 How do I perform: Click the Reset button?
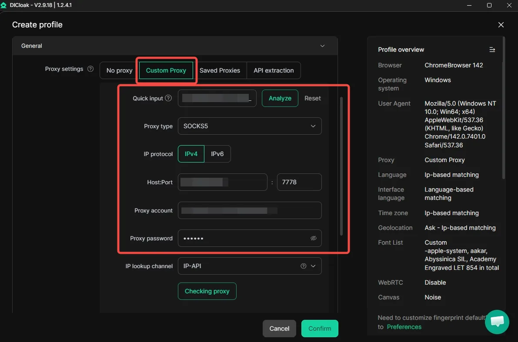pos(313,98)
